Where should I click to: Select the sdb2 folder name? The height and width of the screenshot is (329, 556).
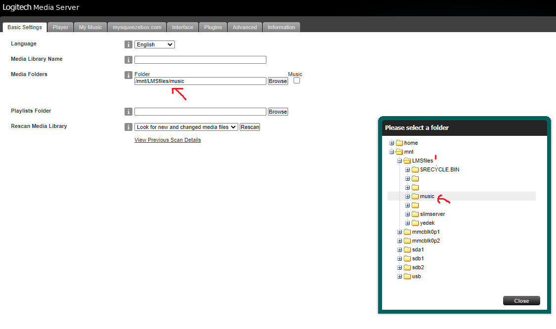point(418,267)
